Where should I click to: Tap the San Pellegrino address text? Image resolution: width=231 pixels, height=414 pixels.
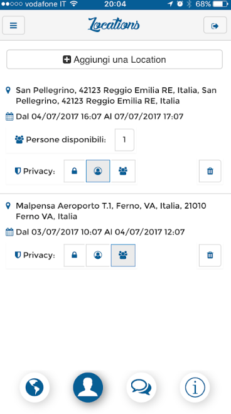(116, 95)
